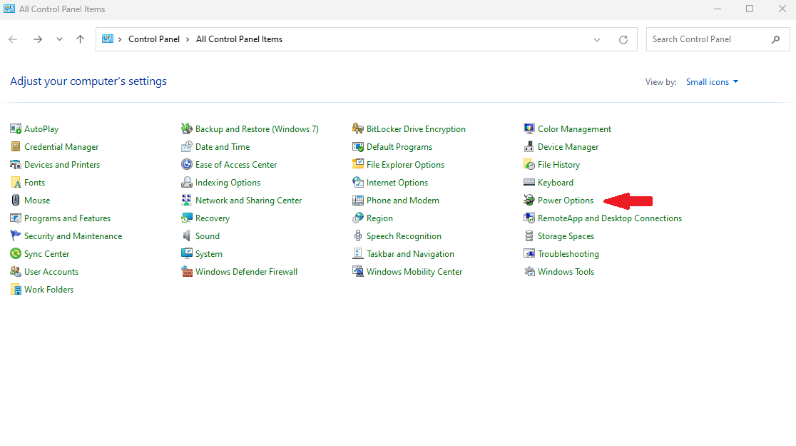Viewport: 796px width, 446px height.
Task: Open the File History link
Action: [558, 165]
